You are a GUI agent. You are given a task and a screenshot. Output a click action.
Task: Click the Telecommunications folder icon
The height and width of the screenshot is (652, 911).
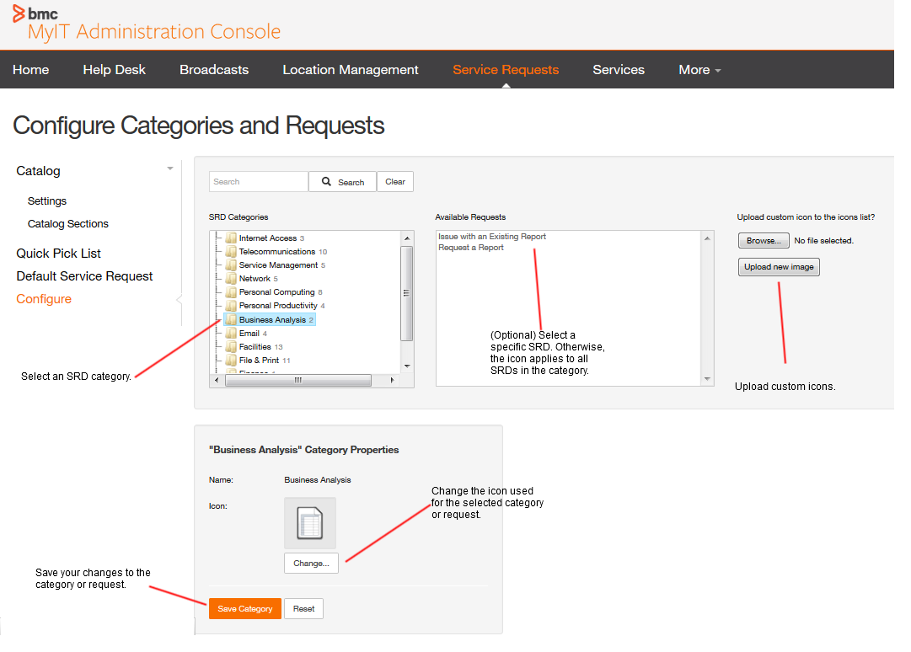[x=231, y=252]
